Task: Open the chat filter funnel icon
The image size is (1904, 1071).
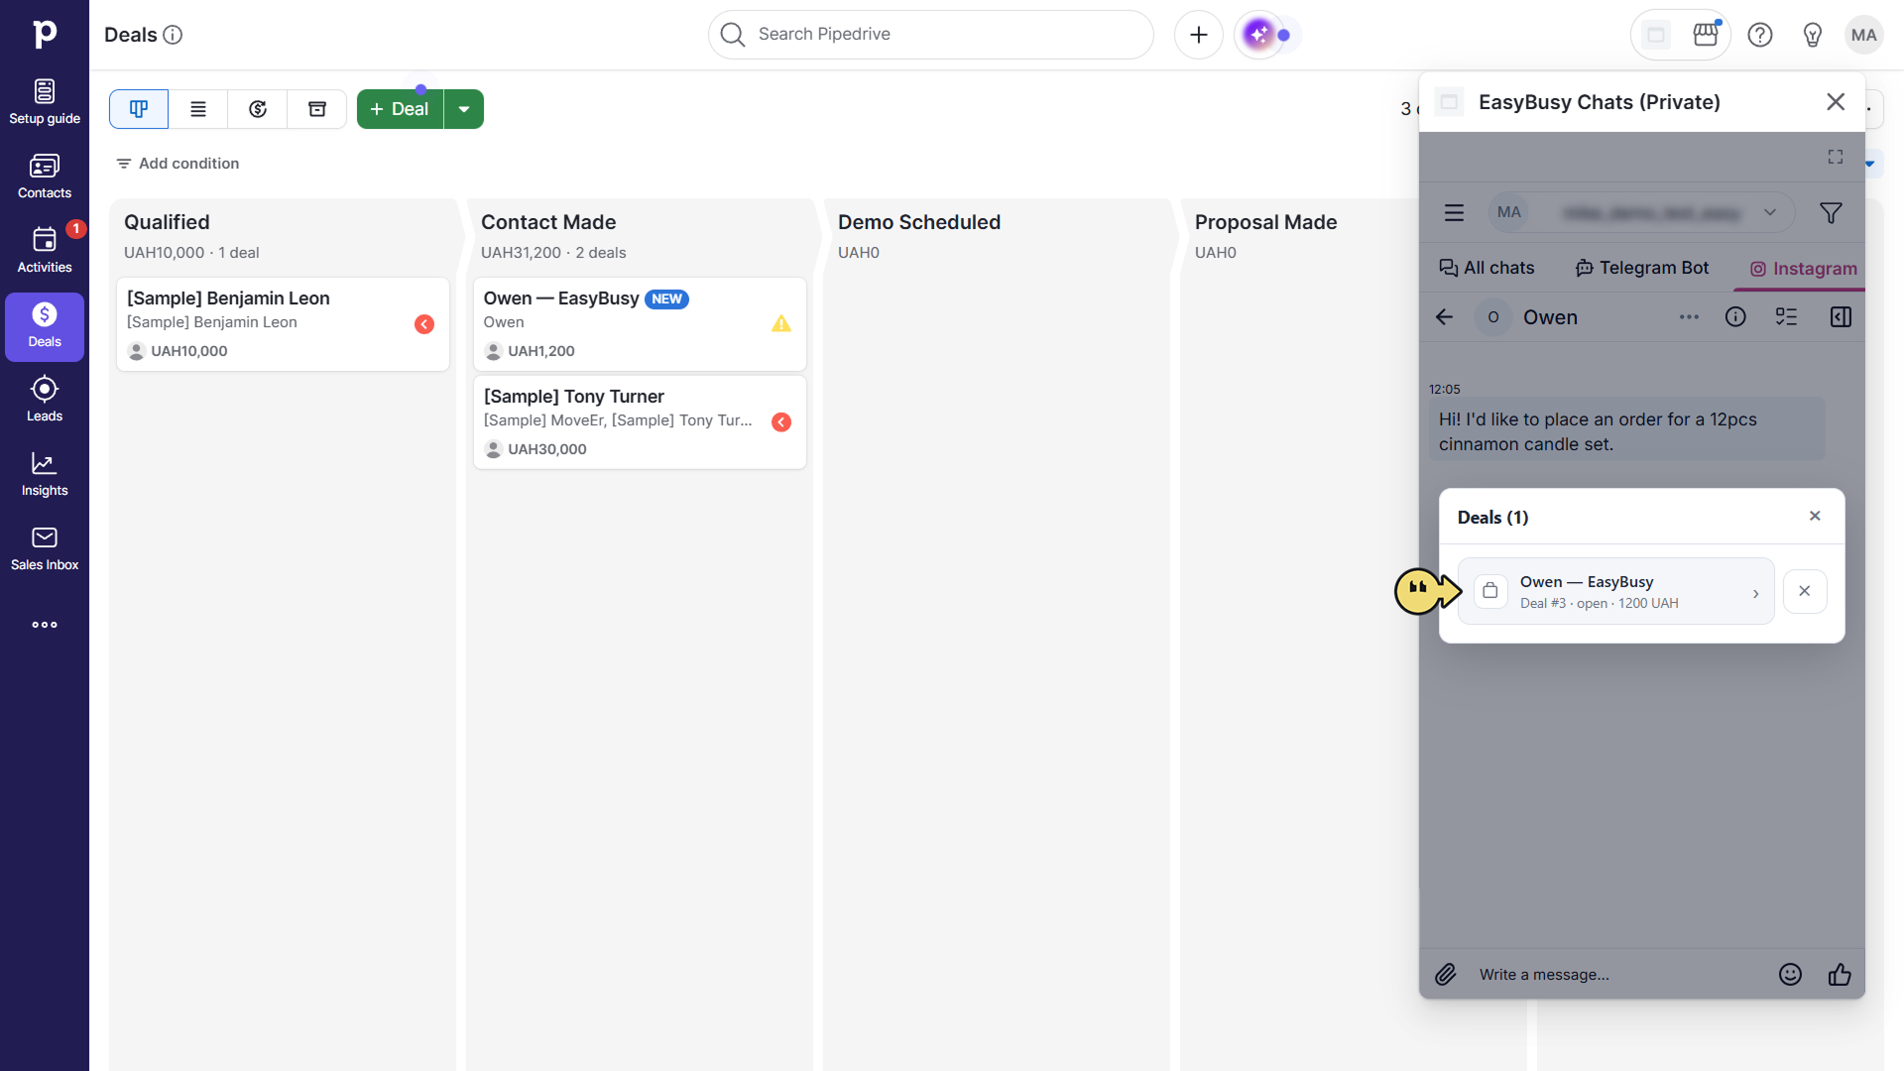Action: coord(1831,212)
